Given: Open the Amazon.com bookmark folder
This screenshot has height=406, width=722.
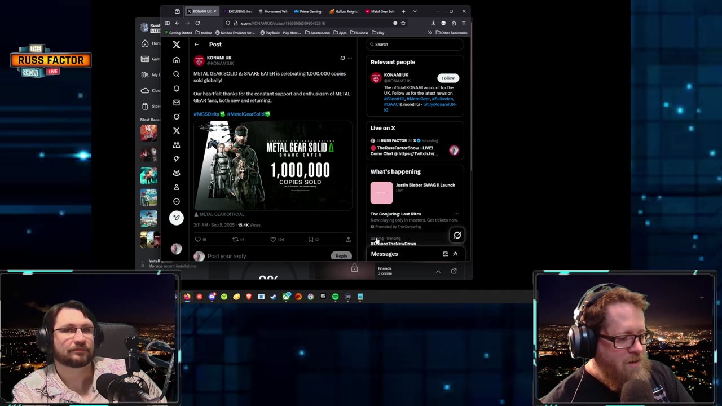Looking at the screenshot, I should (x=318, y=33).
